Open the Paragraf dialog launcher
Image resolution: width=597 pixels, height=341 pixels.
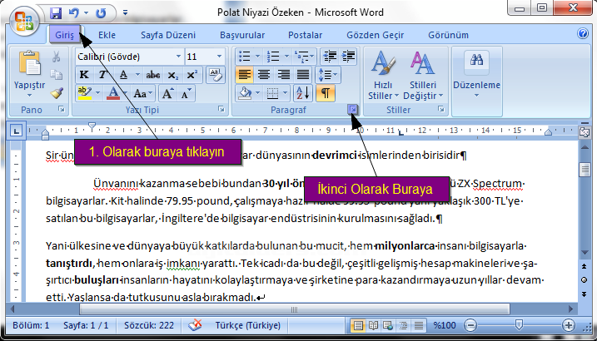[353, 110]
